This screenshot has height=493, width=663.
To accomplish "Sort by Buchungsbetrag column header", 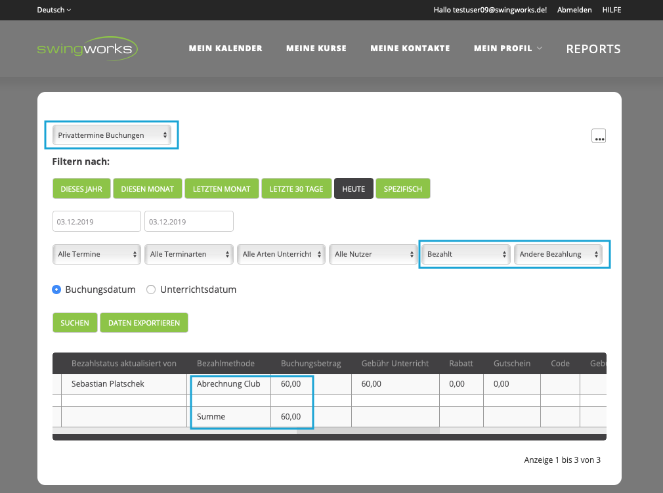I will click(x=310, y=364).
